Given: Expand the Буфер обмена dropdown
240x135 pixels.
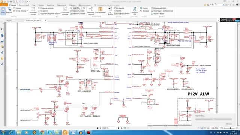Looking at the screenshot, I should tap(27, 11).
